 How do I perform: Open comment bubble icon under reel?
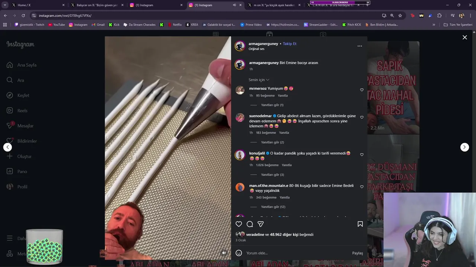click(x=250, y=224)
